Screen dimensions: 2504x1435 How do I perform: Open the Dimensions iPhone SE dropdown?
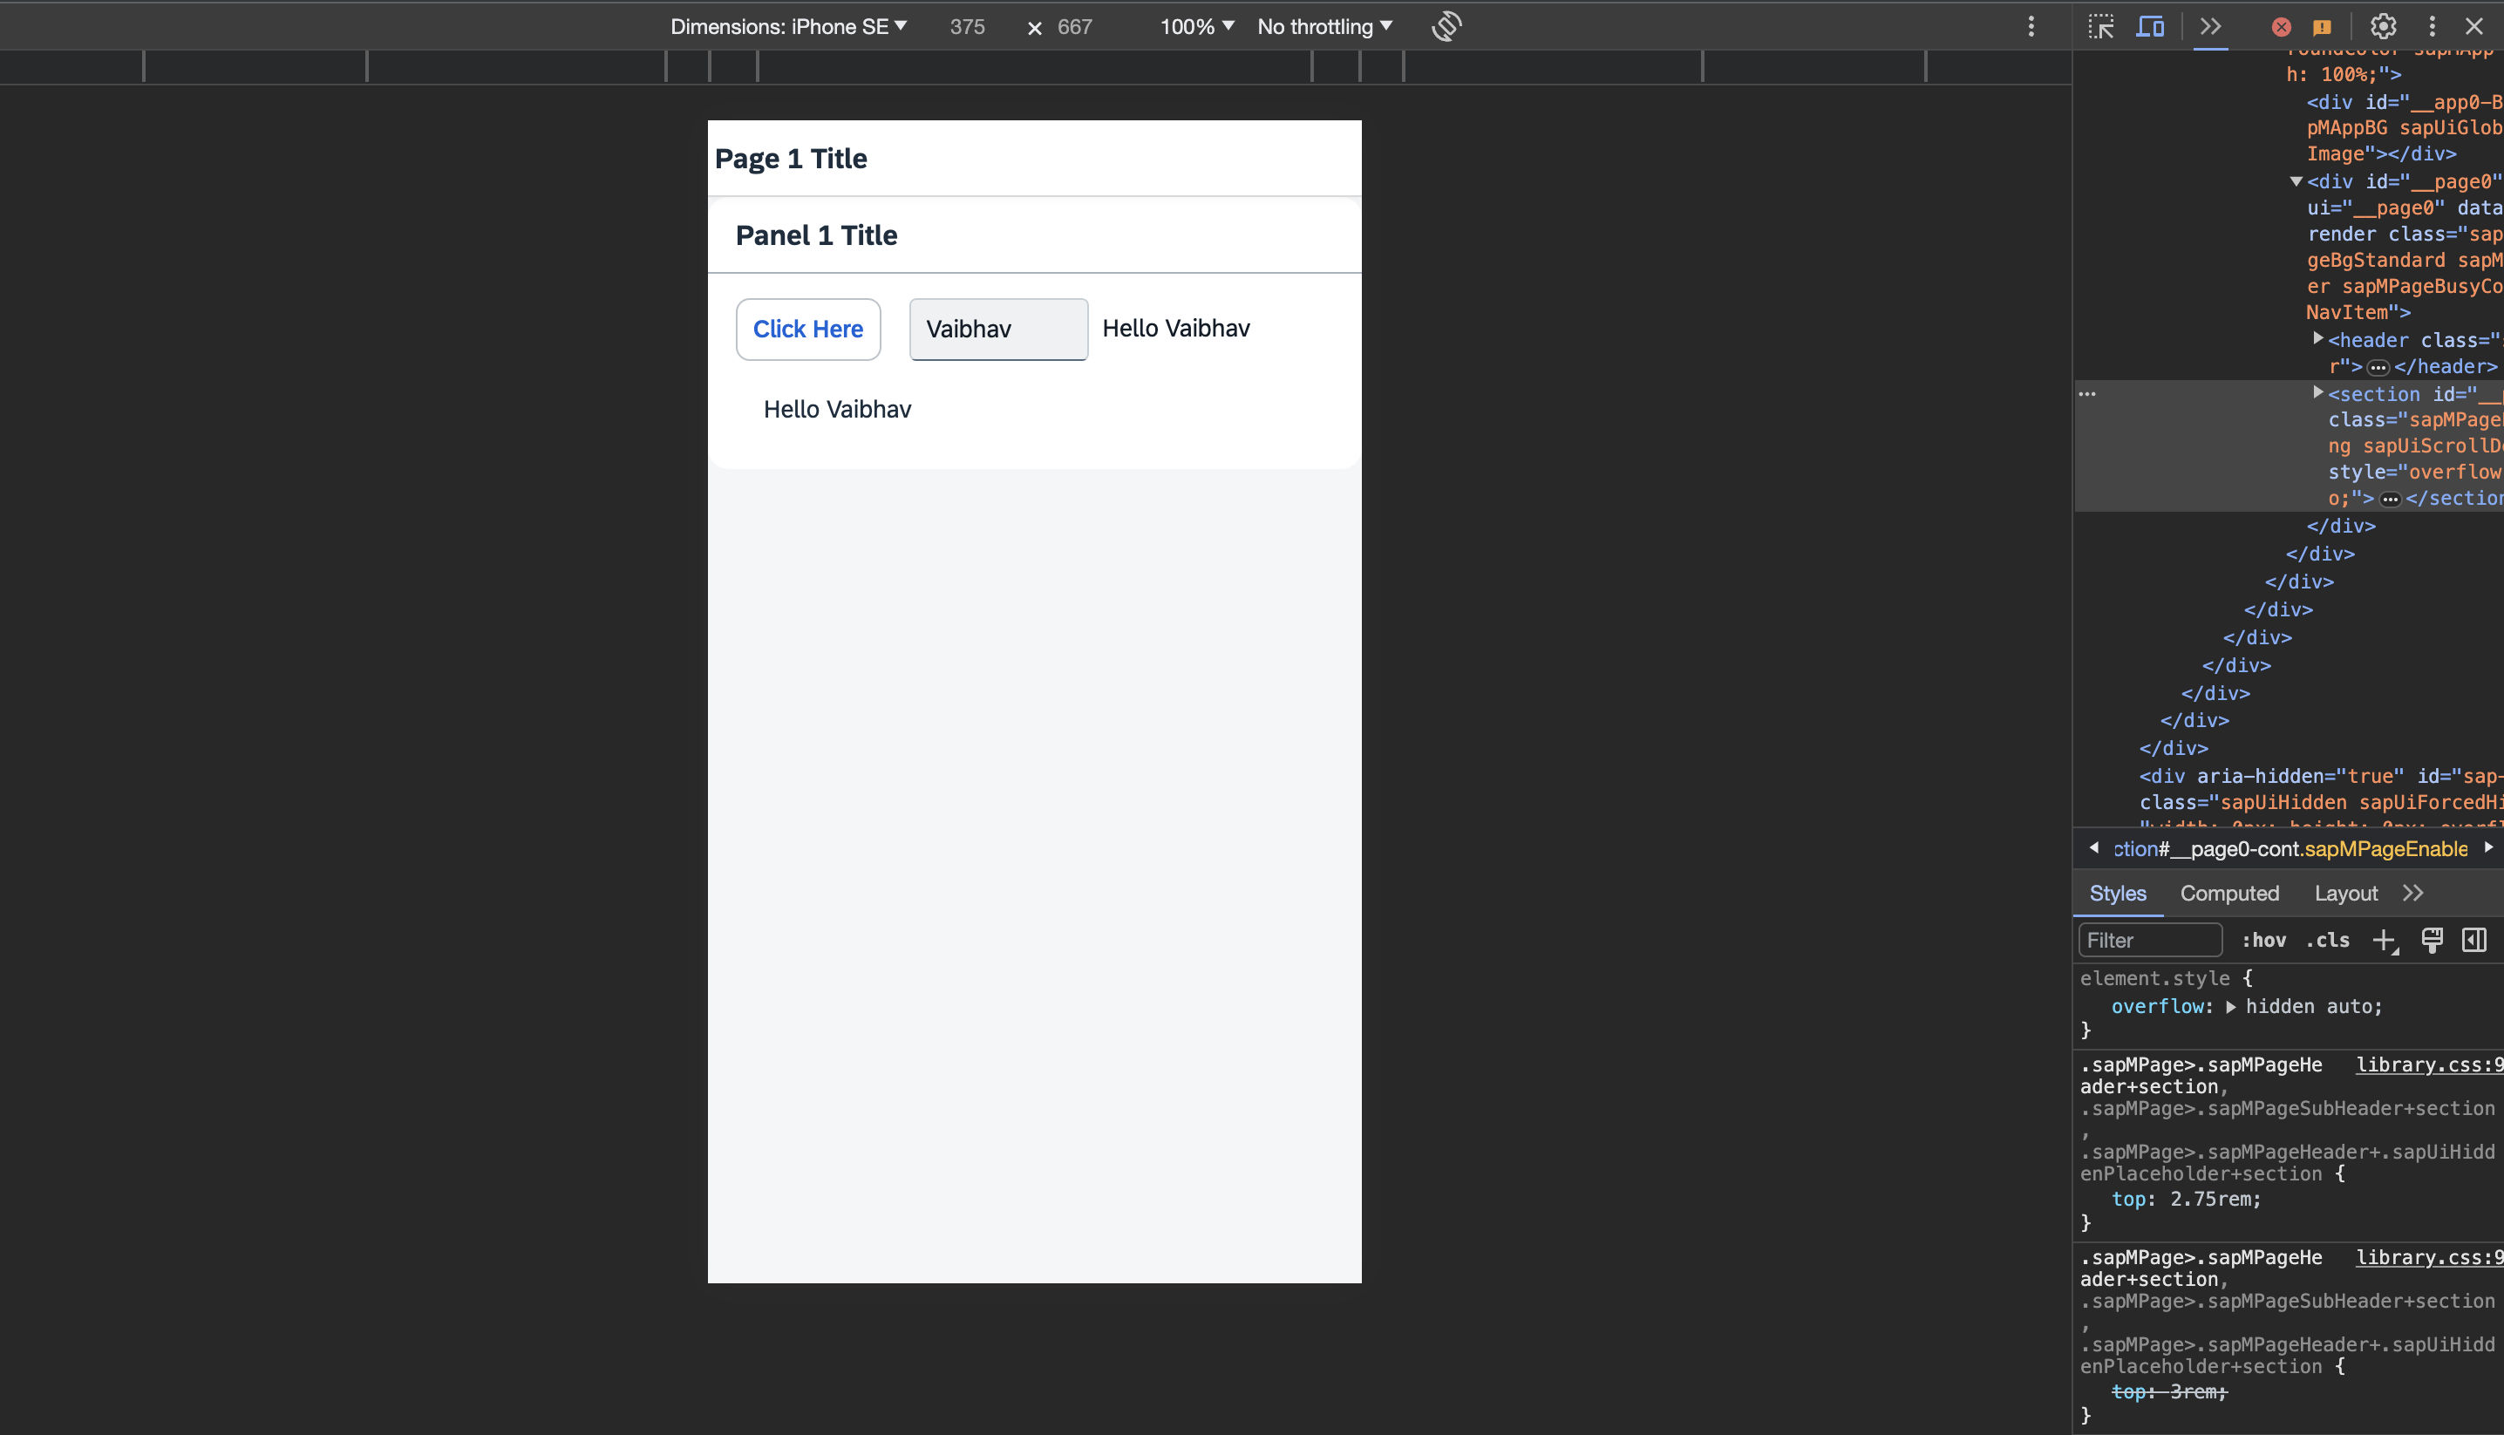pos(787,27)
